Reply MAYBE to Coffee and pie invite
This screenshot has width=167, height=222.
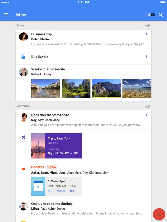click(61, 191)
